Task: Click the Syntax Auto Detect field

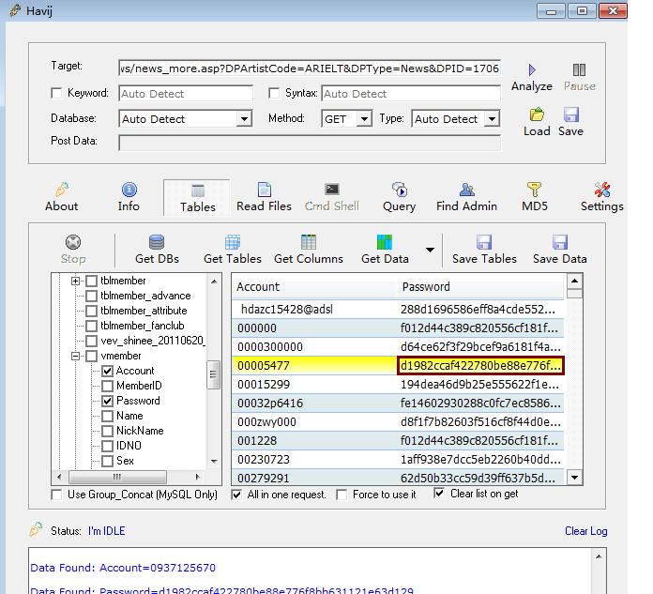Action: click(411, 94)
